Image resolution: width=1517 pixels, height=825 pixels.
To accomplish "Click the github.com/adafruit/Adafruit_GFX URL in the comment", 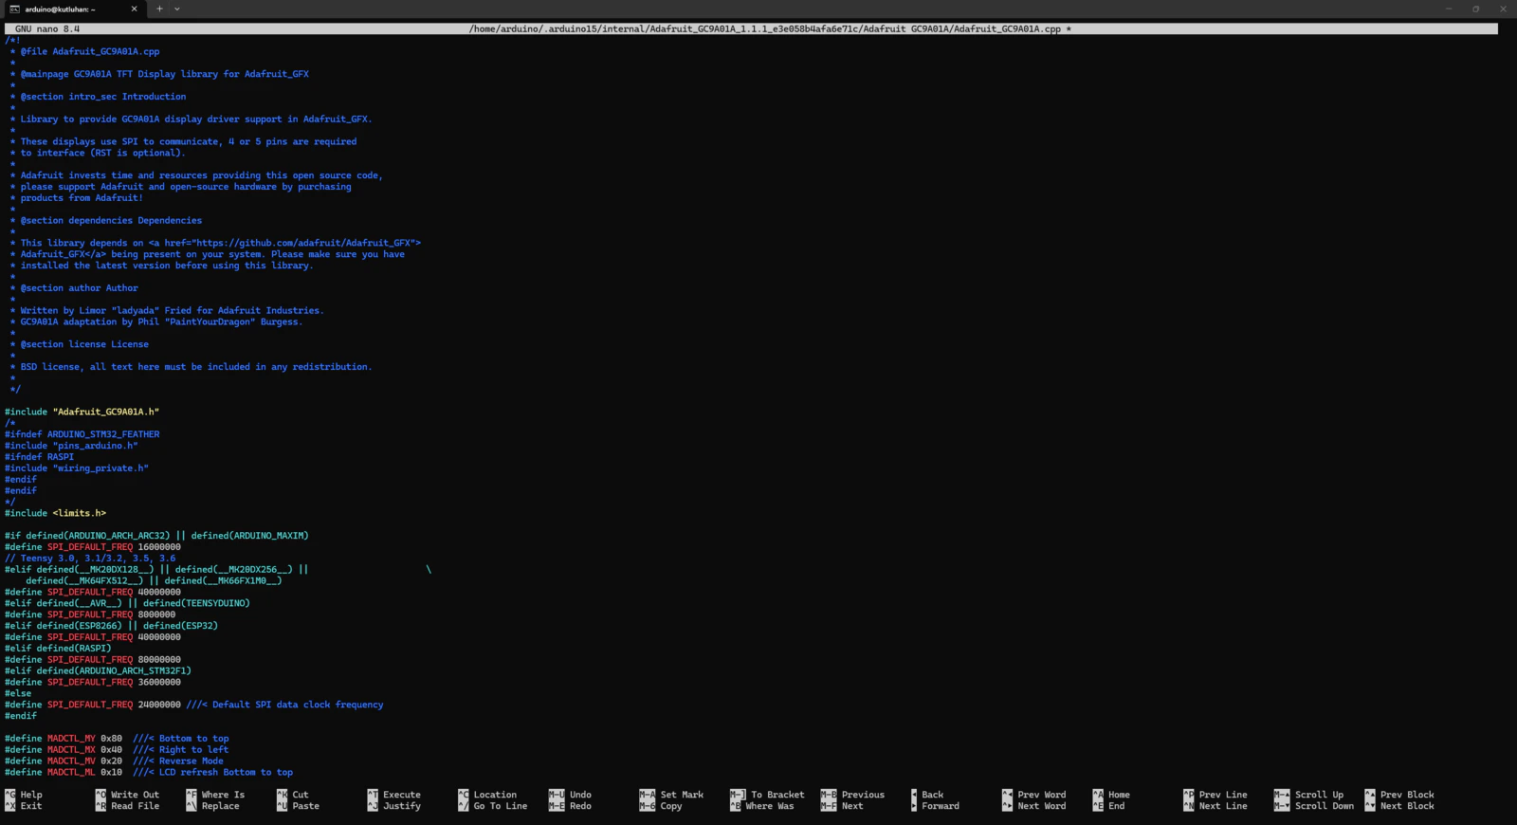I will pos(304,243).
